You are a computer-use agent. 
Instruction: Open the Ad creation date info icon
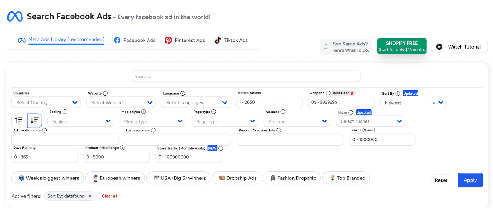point(44,130)
